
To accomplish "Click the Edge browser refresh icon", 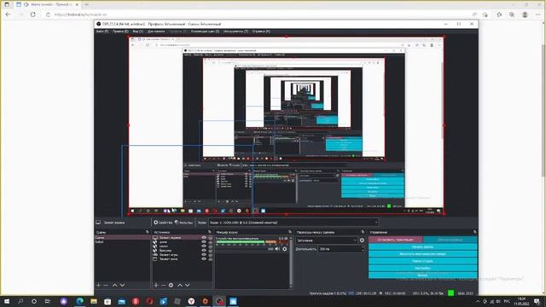I will 33,14.
